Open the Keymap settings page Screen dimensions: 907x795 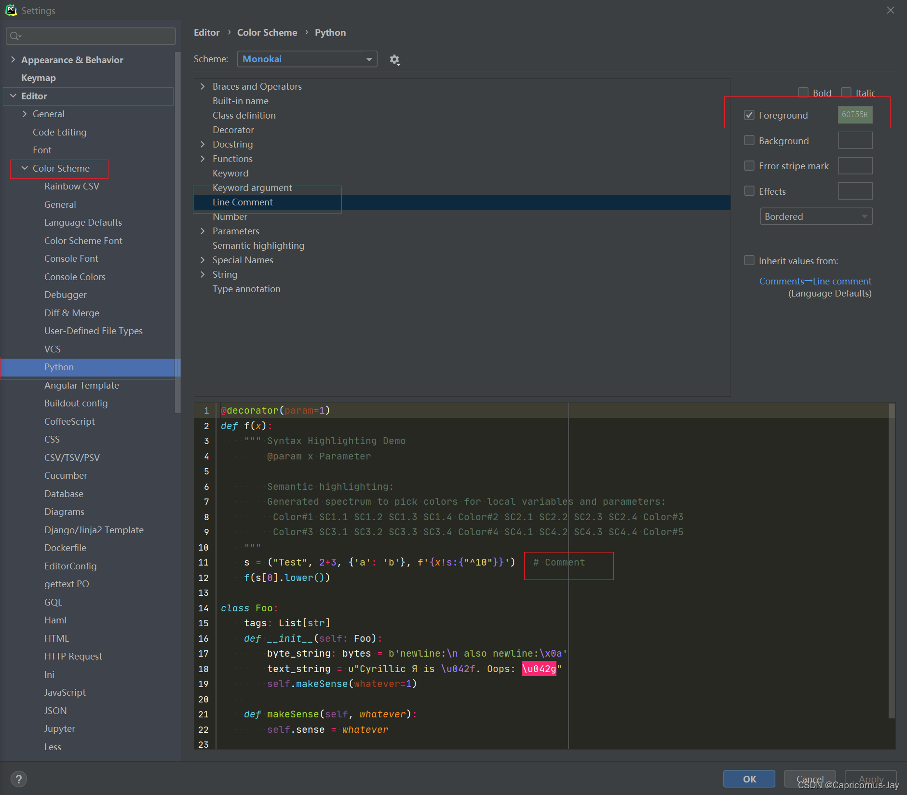point(39,78)
